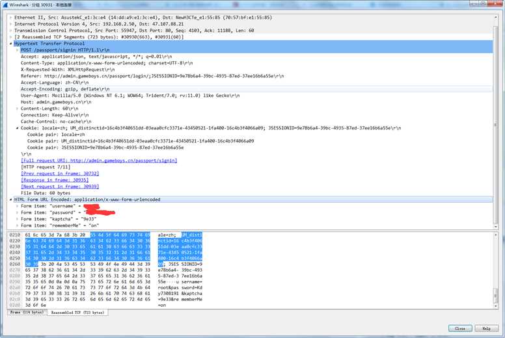Collapse the HTML Form URL Encoded section
Screen dimensions: 505x338
click(x=10, y=200)
